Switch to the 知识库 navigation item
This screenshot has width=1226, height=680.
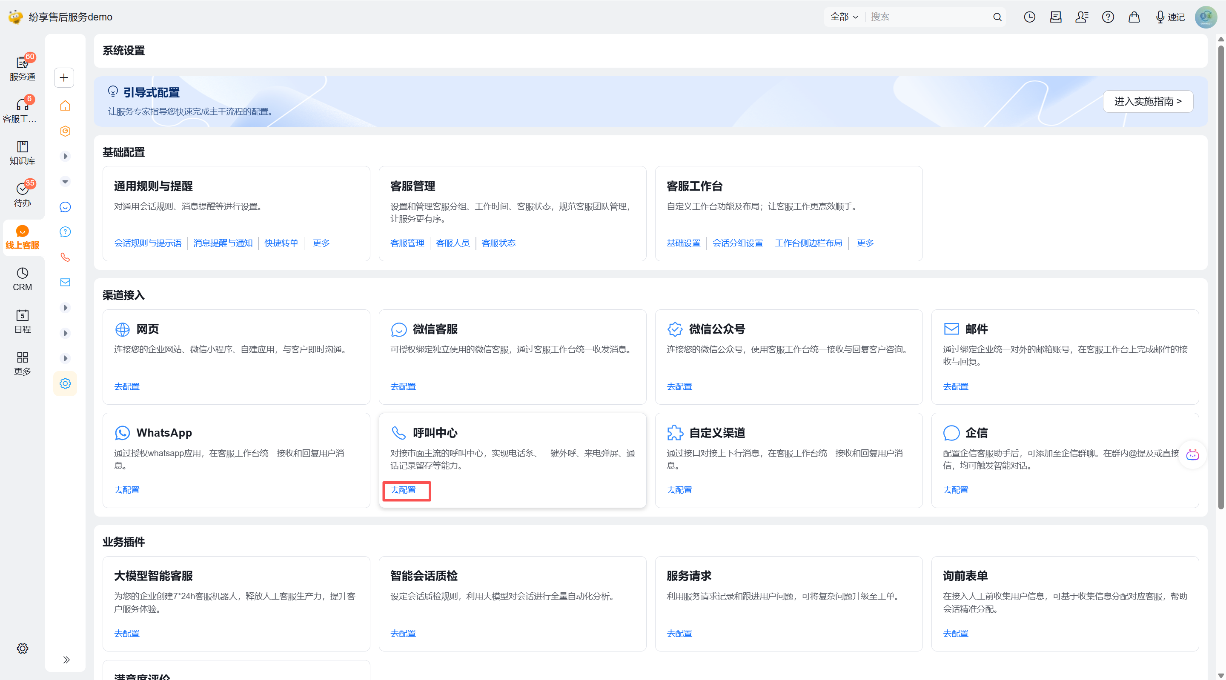pyautogui.click(x=23, y=153)
